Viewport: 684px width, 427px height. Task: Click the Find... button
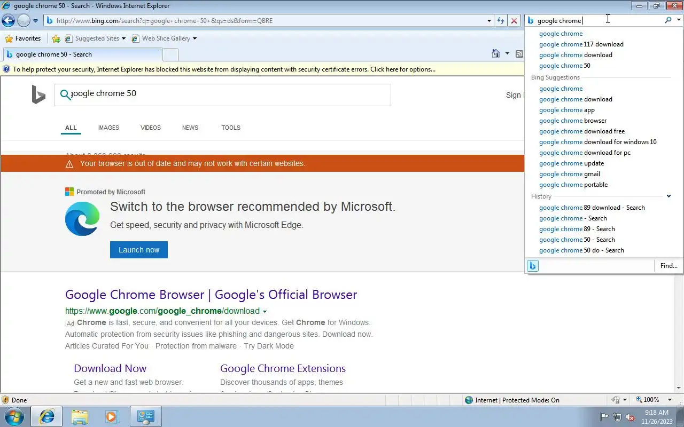coord(669,266)
